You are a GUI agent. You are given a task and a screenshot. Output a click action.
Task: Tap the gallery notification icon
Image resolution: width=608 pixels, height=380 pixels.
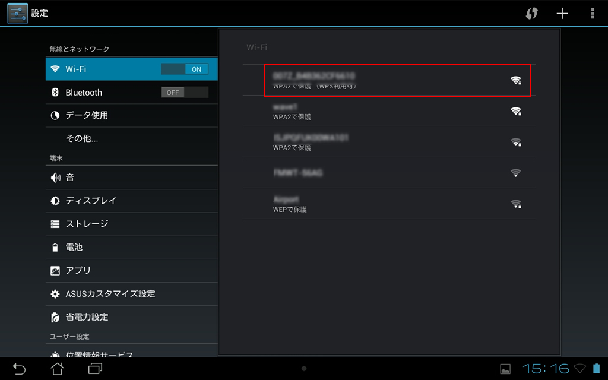pyautogui.click(x=505, y=369)
